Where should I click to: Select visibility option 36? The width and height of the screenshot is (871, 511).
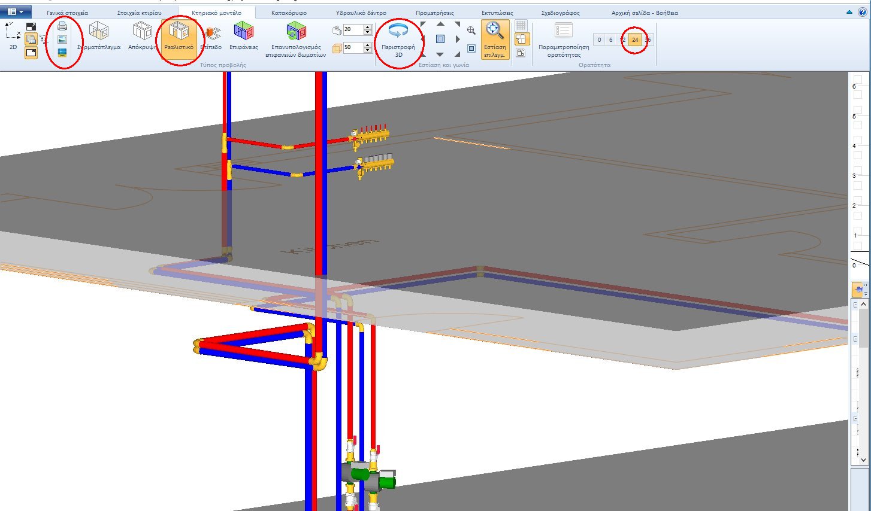coord(646,39)
